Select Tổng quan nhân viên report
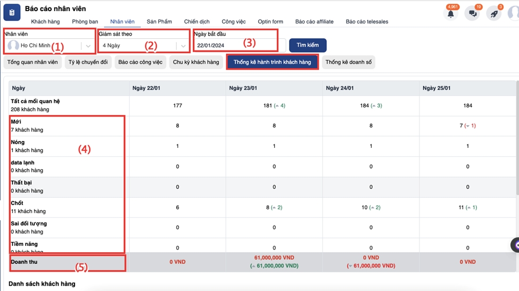 click(32, 62)
